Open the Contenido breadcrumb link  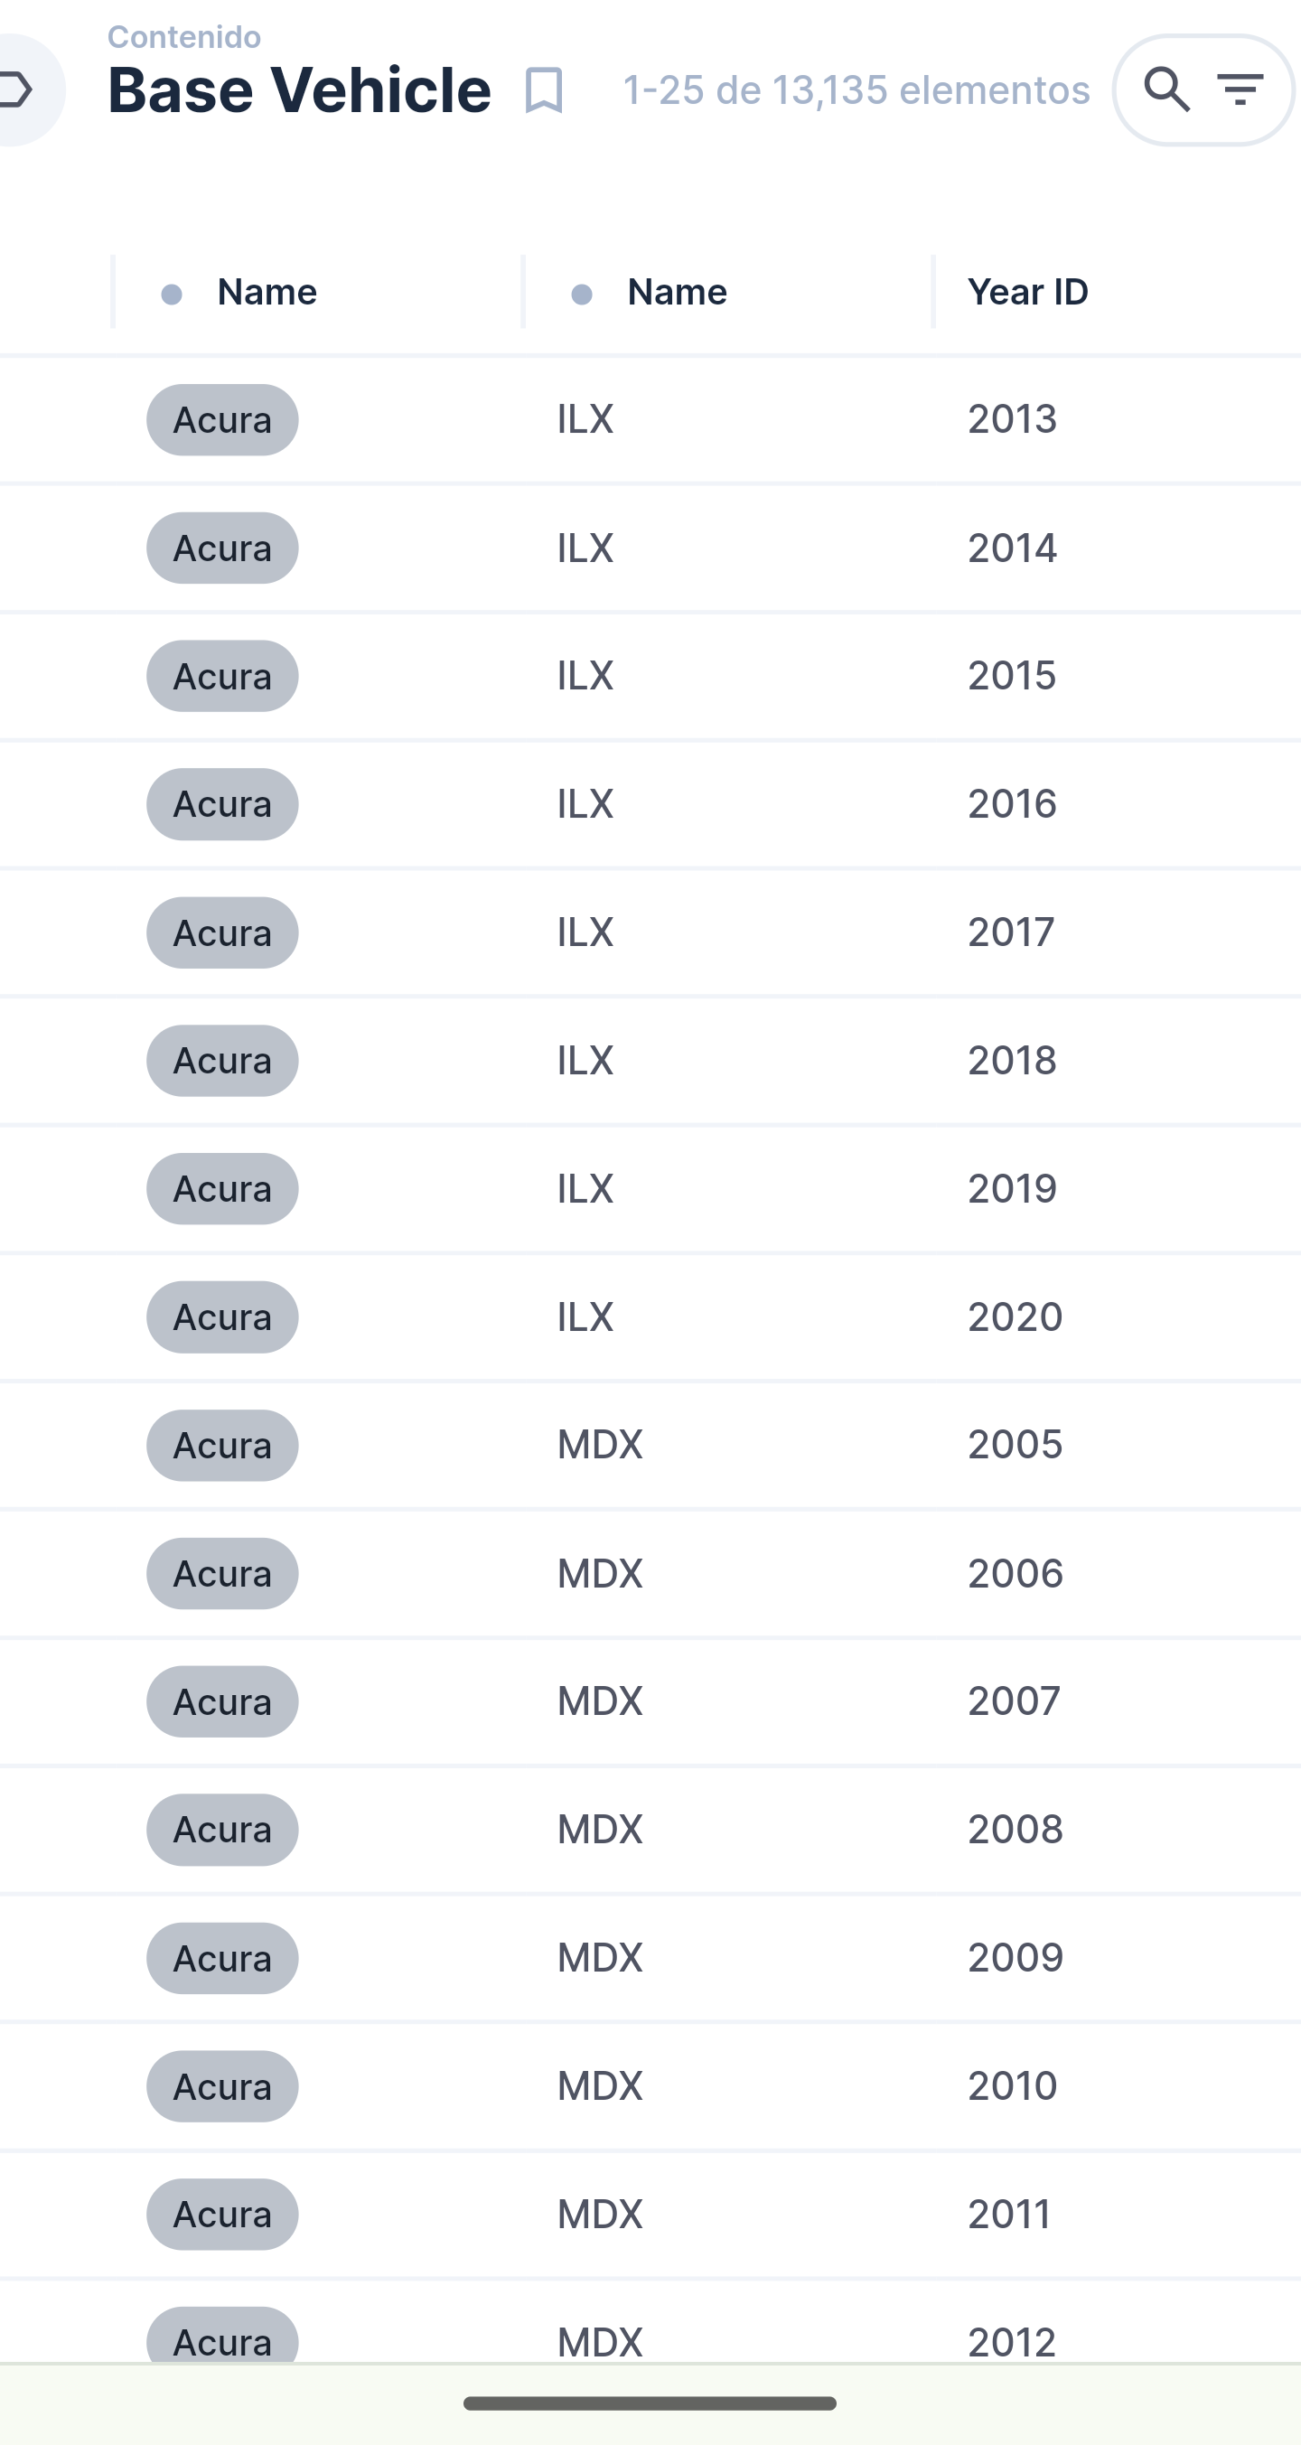184,37
